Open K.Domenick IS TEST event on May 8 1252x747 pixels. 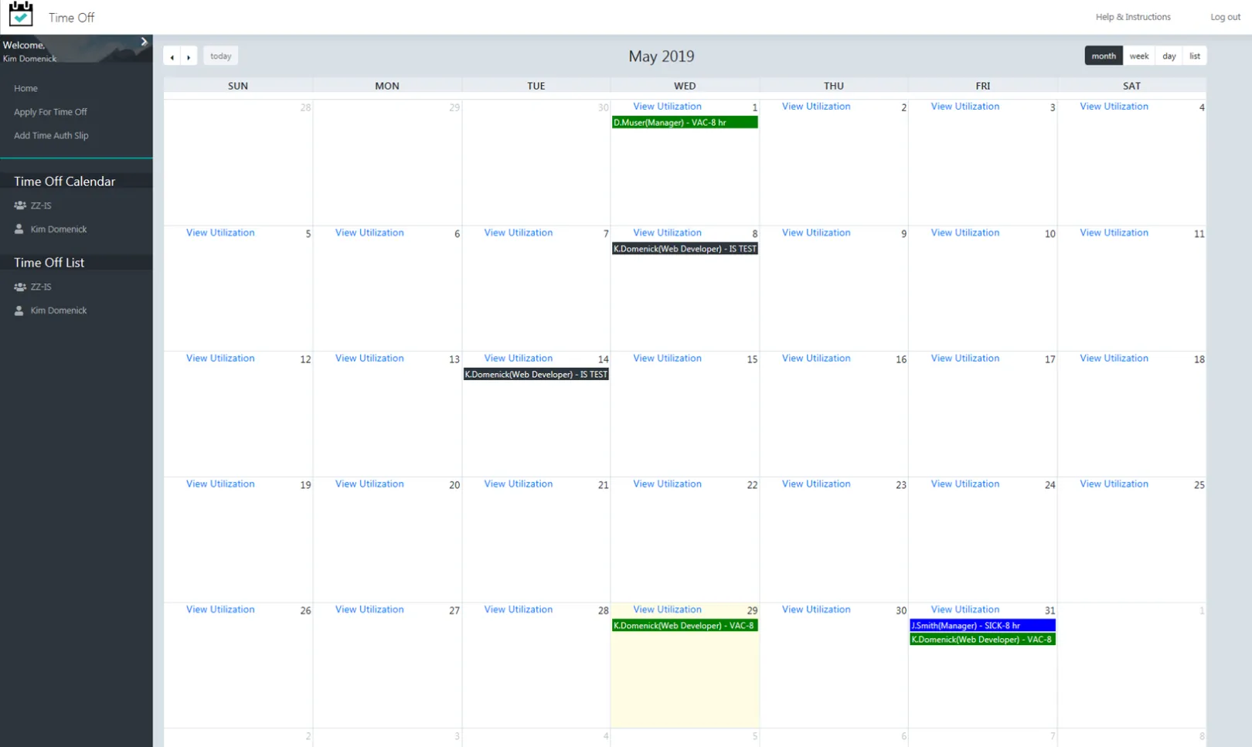(685, 249)
